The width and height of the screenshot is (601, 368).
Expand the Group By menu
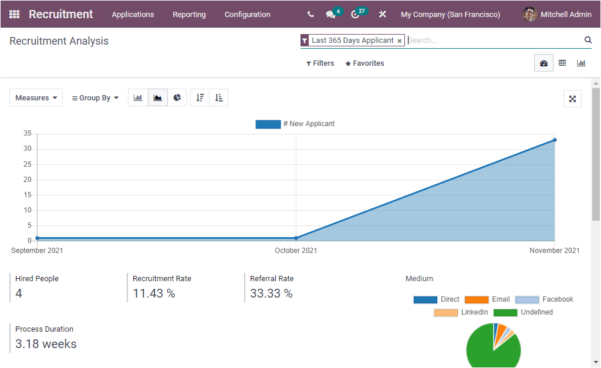pyautogui.click(x=94, y=97)
